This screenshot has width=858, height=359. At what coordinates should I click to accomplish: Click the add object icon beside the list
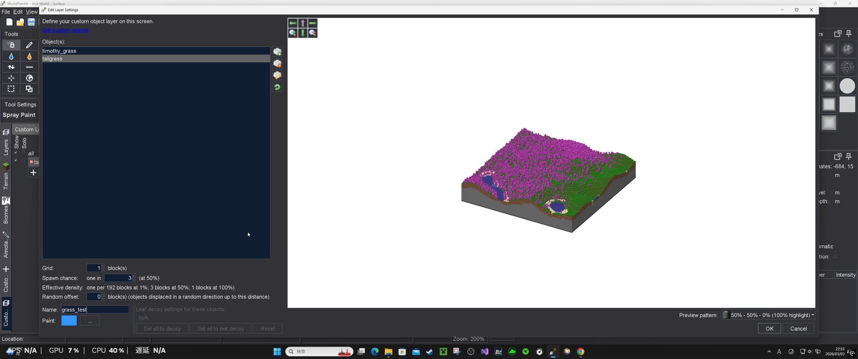277,52
